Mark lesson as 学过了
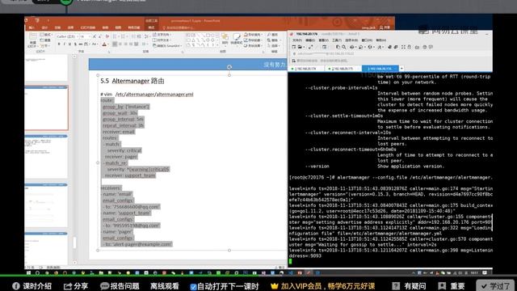 [495, 285]
